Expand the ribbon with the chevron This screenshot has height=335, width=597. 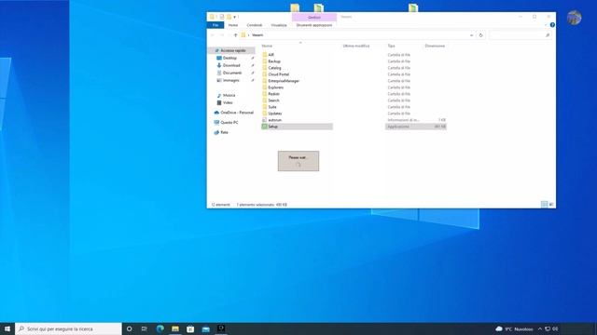[546, 25]
